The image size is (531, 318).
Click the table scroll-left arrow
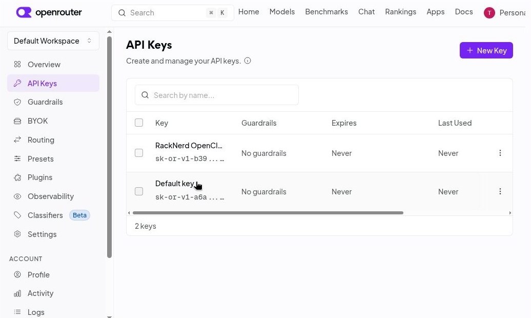129,213
